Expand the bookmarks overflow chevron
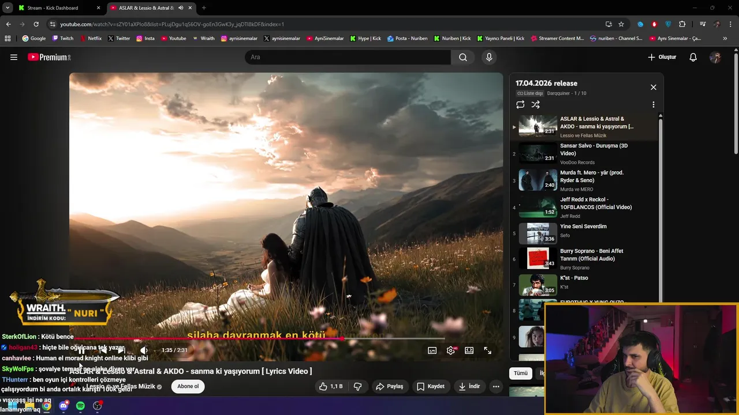The width and height of the screenshot is (739, 415). 725,39
